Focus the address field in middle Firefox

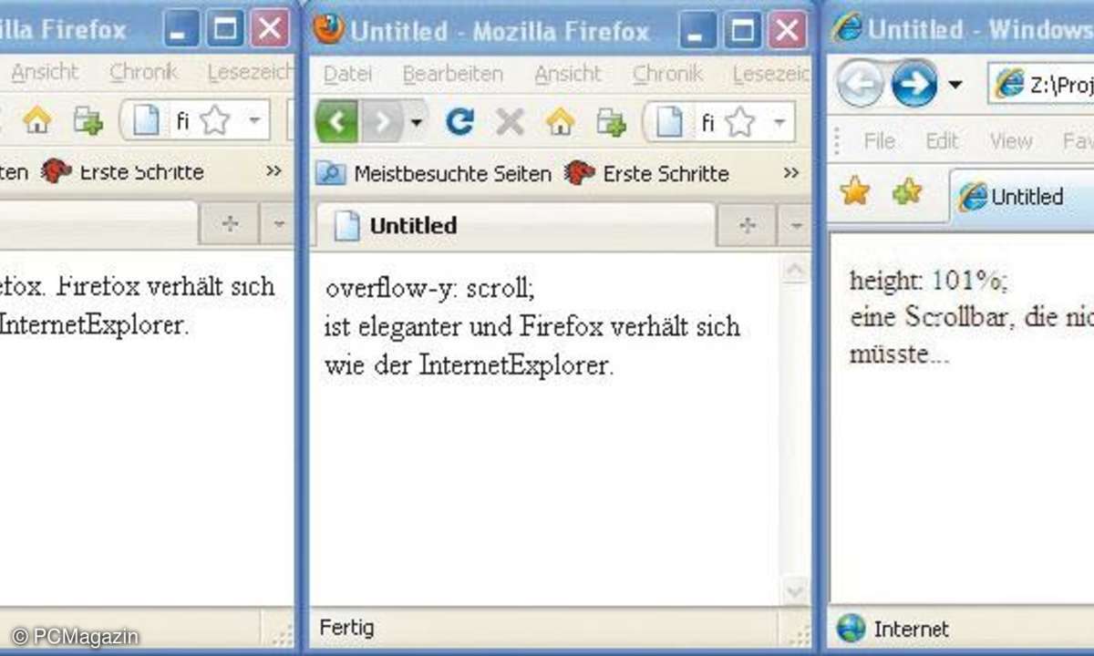click(x=719, y=121)
